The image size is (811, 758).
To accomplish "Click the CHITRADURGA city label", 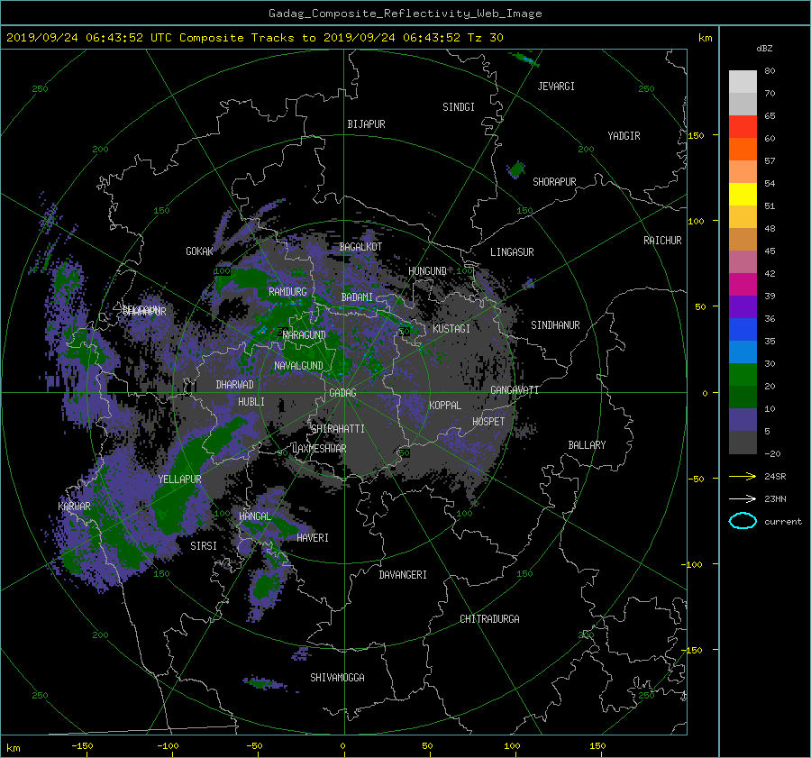I will coord(489,619).
